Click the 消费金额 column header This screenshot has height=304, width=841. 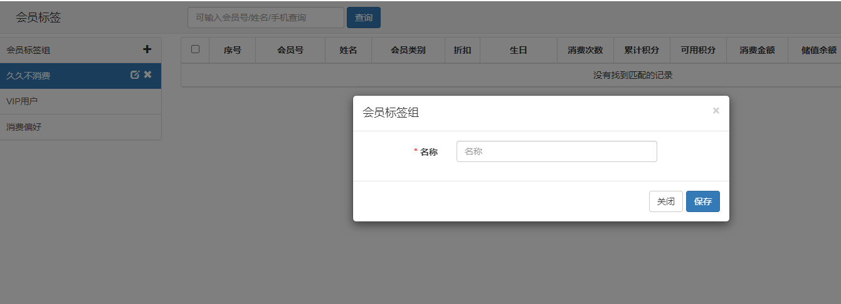756,50
